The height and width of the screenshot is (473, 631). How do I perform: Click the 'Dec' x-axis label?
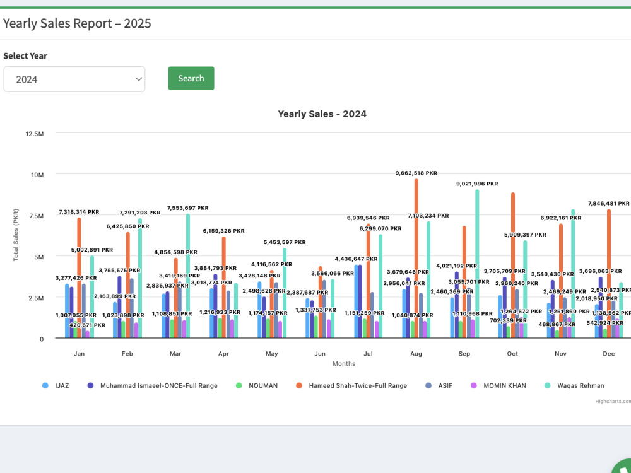[x=609, y=354]
